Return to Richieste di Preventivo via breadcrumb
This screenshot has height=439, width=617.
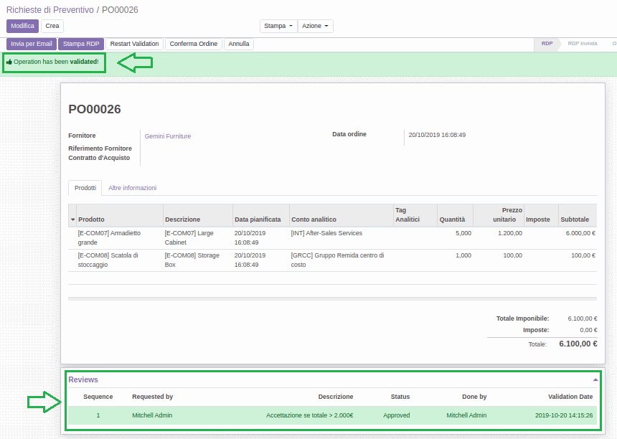click(46, 10)
